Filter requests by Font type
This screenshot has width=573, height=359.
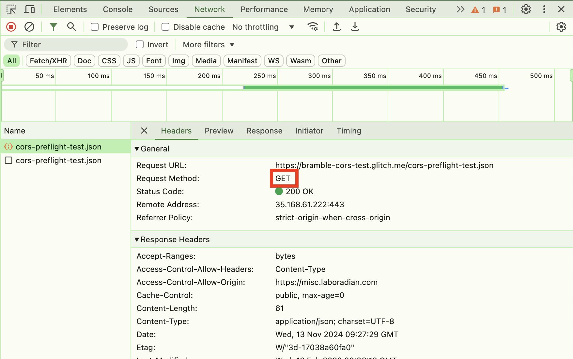coord(154,61)
